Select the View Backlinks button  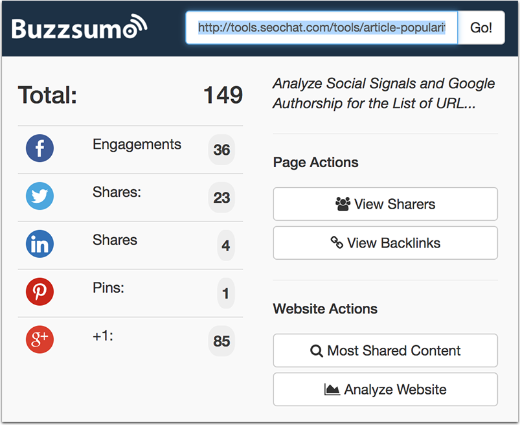pos(385,243)
